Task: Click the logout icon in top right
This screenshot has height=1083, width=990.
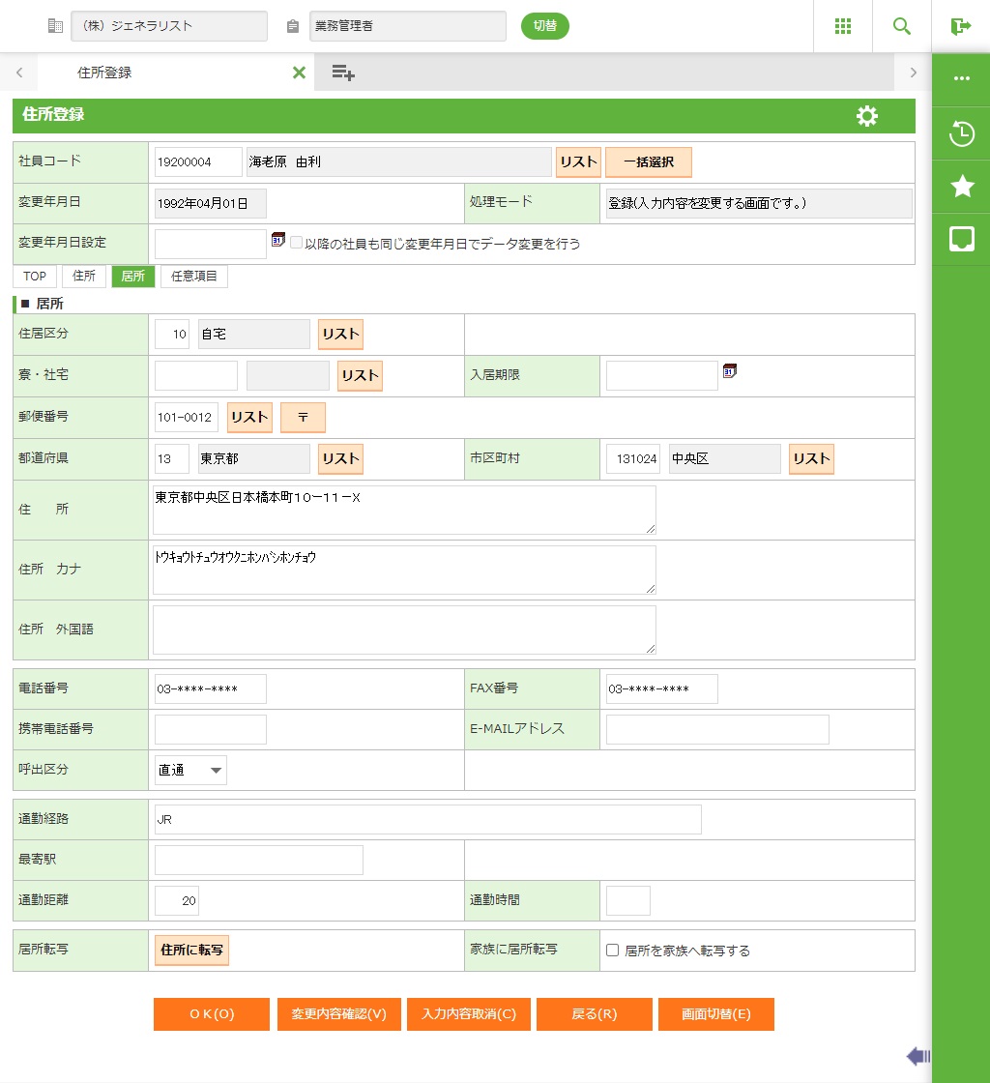Action: click(x=961, y=26)
